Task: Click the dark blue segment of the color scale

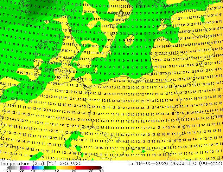Action: tap(33, 167)
